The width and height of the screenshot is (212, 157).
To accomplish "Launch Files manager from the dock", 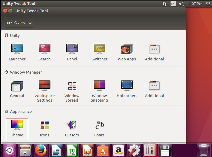I will (x=25, y=150).
